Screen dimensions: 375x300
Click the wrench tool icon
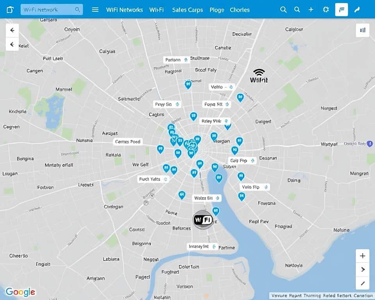357,9
